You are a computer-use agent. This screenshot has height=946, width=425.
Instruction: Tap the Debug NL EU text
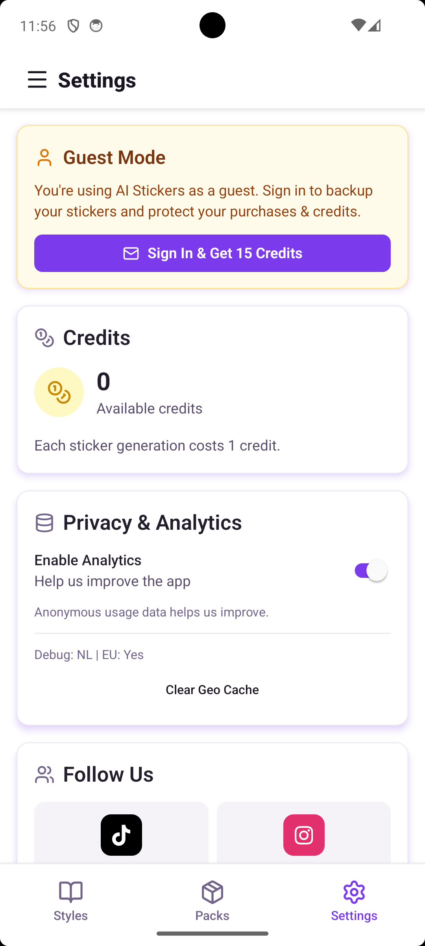tap(89, 655)
